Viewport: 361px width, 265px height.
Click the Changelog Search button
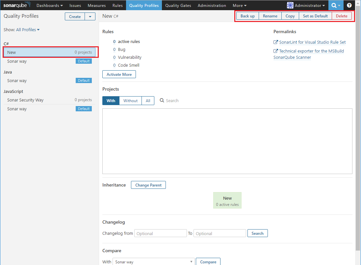point(257,233)
